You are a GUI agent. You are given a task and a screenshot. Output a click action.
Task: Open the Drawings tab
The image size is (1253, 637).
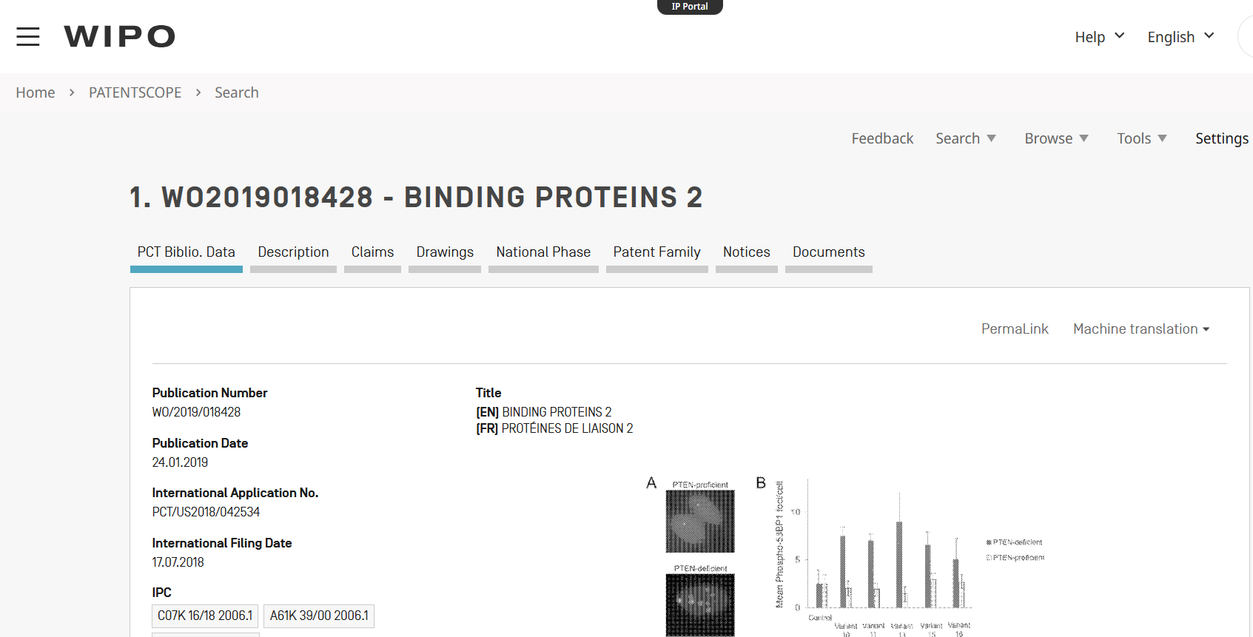445,252
